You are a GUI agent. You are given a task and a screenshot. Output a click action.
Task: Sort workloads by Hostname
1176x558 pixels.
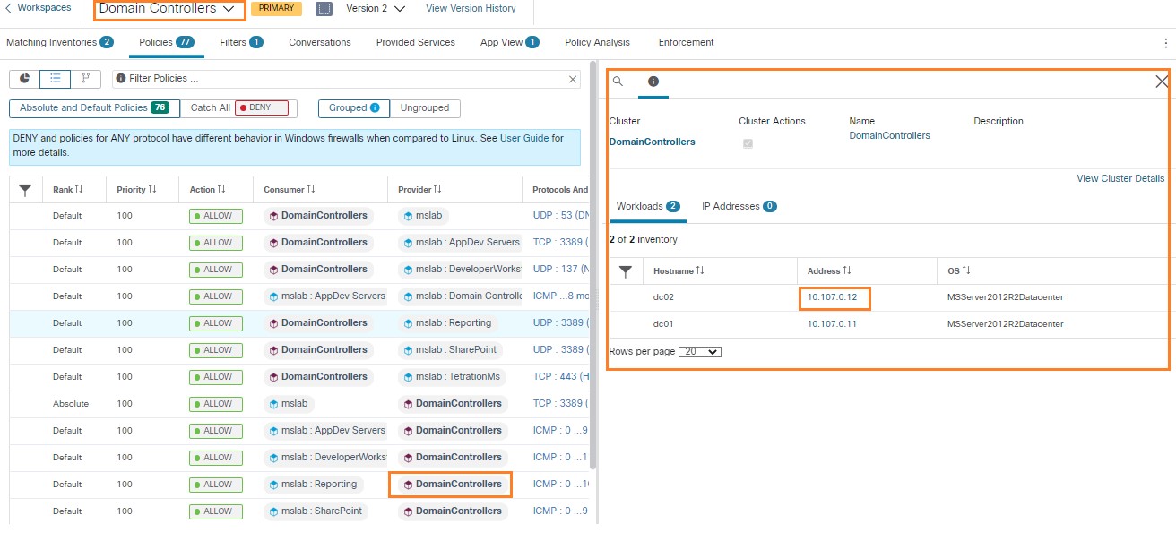pyautogui.click(x=679, y=270)
